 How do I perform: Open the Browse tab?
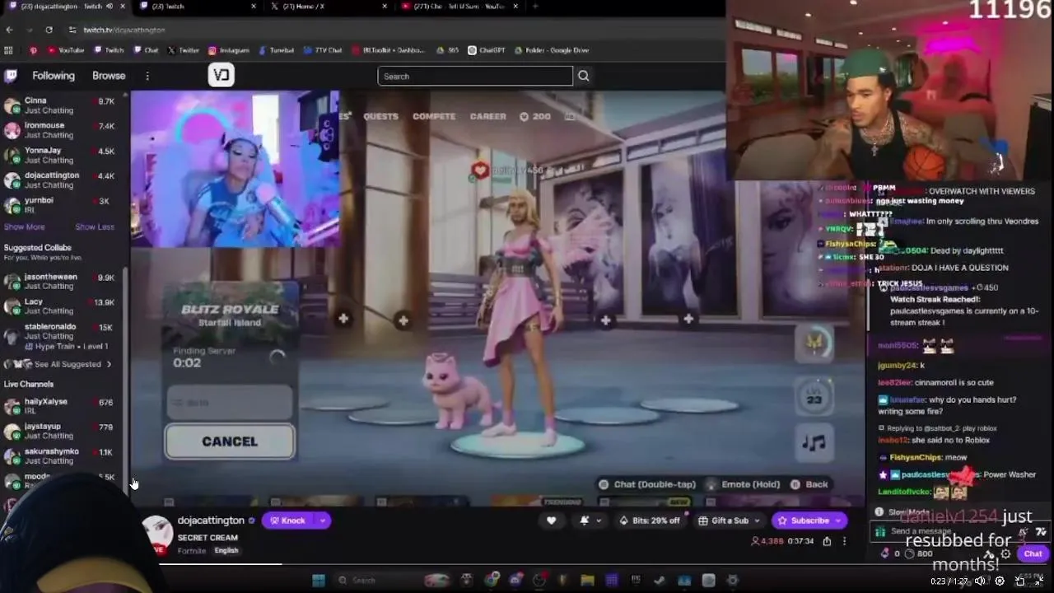click(109, 76)
